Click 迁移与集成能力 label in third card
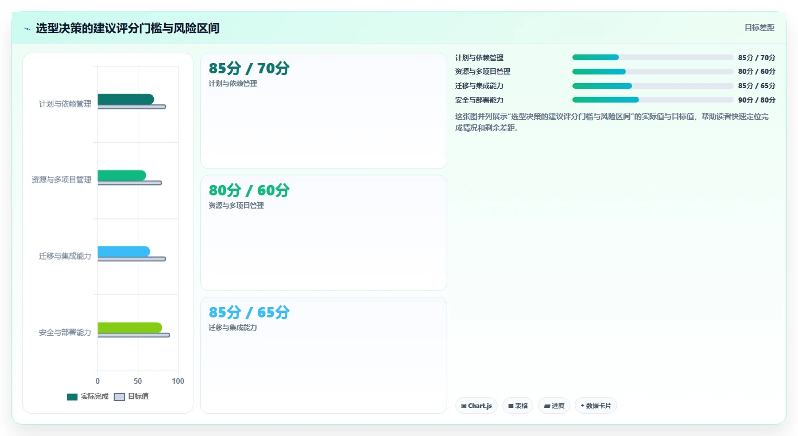The width and height of the screenshot is (798, 436). coord(233,328)
